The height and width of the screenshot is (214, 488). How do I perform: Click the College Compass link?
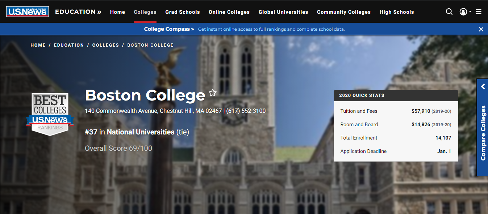tap(169, 29)
